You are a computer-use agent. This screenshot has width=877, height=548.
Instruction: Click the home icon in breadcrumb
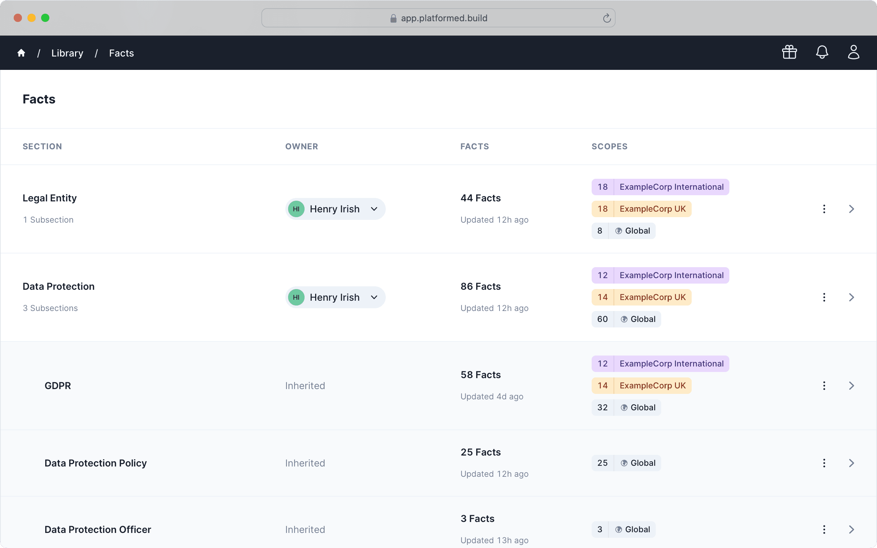pos(21,53)
